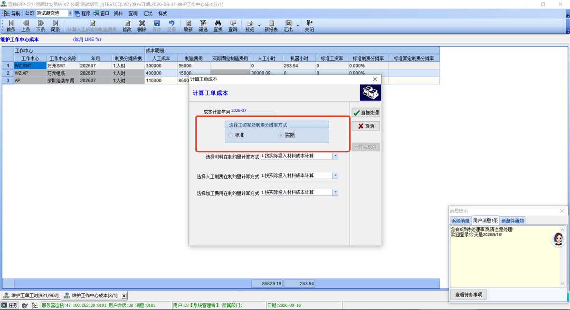570x310 pixels.
Task: Open the 查找 binoculars search tool
Action: [x=218, y=26]
